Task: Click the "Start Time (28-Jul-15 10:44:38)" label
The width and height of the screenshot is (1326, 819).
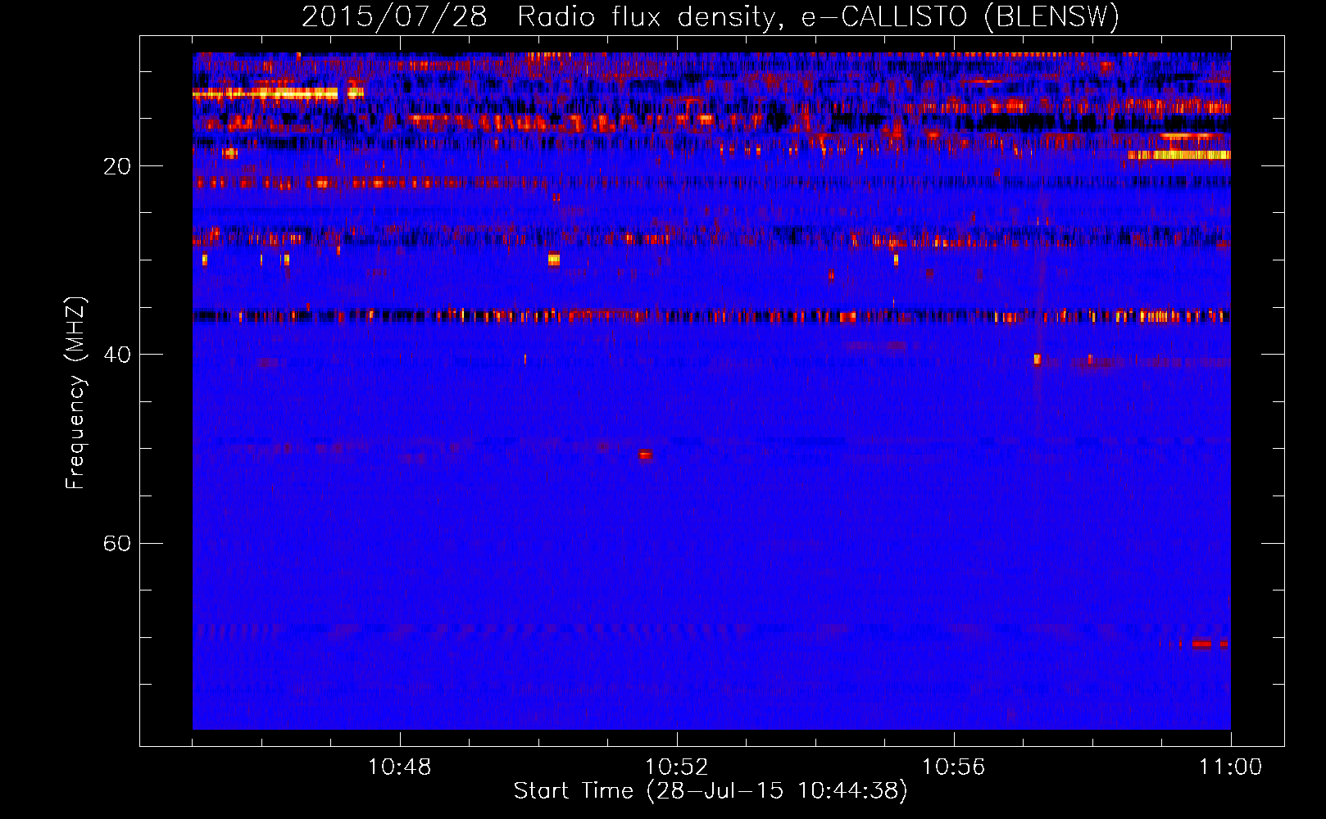Action: point(711,791)
